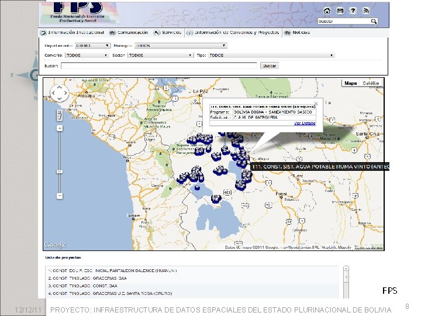421x316 pixels.
Task: Click the Buscar button
Action: (270, 66)
